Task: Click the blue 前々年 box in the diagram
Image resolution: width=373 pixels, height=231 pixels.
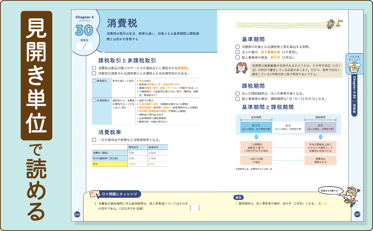Action: pyautogui.click(x=256, y=127)
